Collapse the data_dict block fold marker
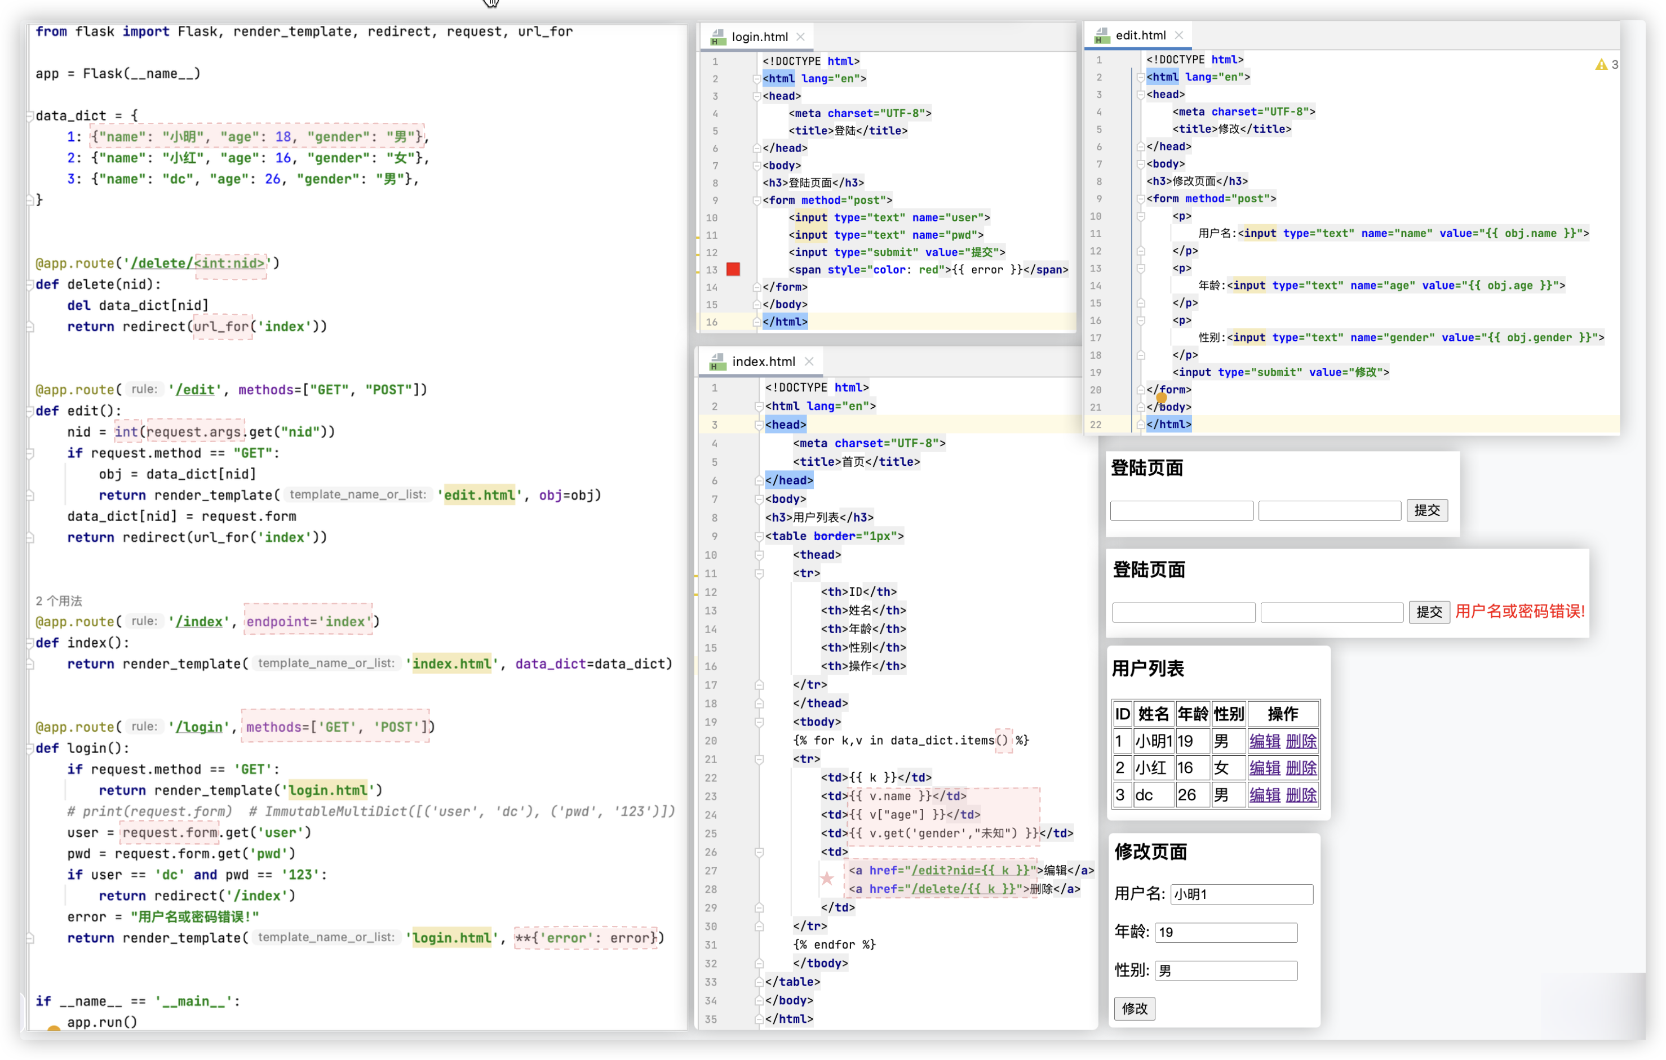The width and height of the screenshot is (1666, 1060). tap(30, 116)
